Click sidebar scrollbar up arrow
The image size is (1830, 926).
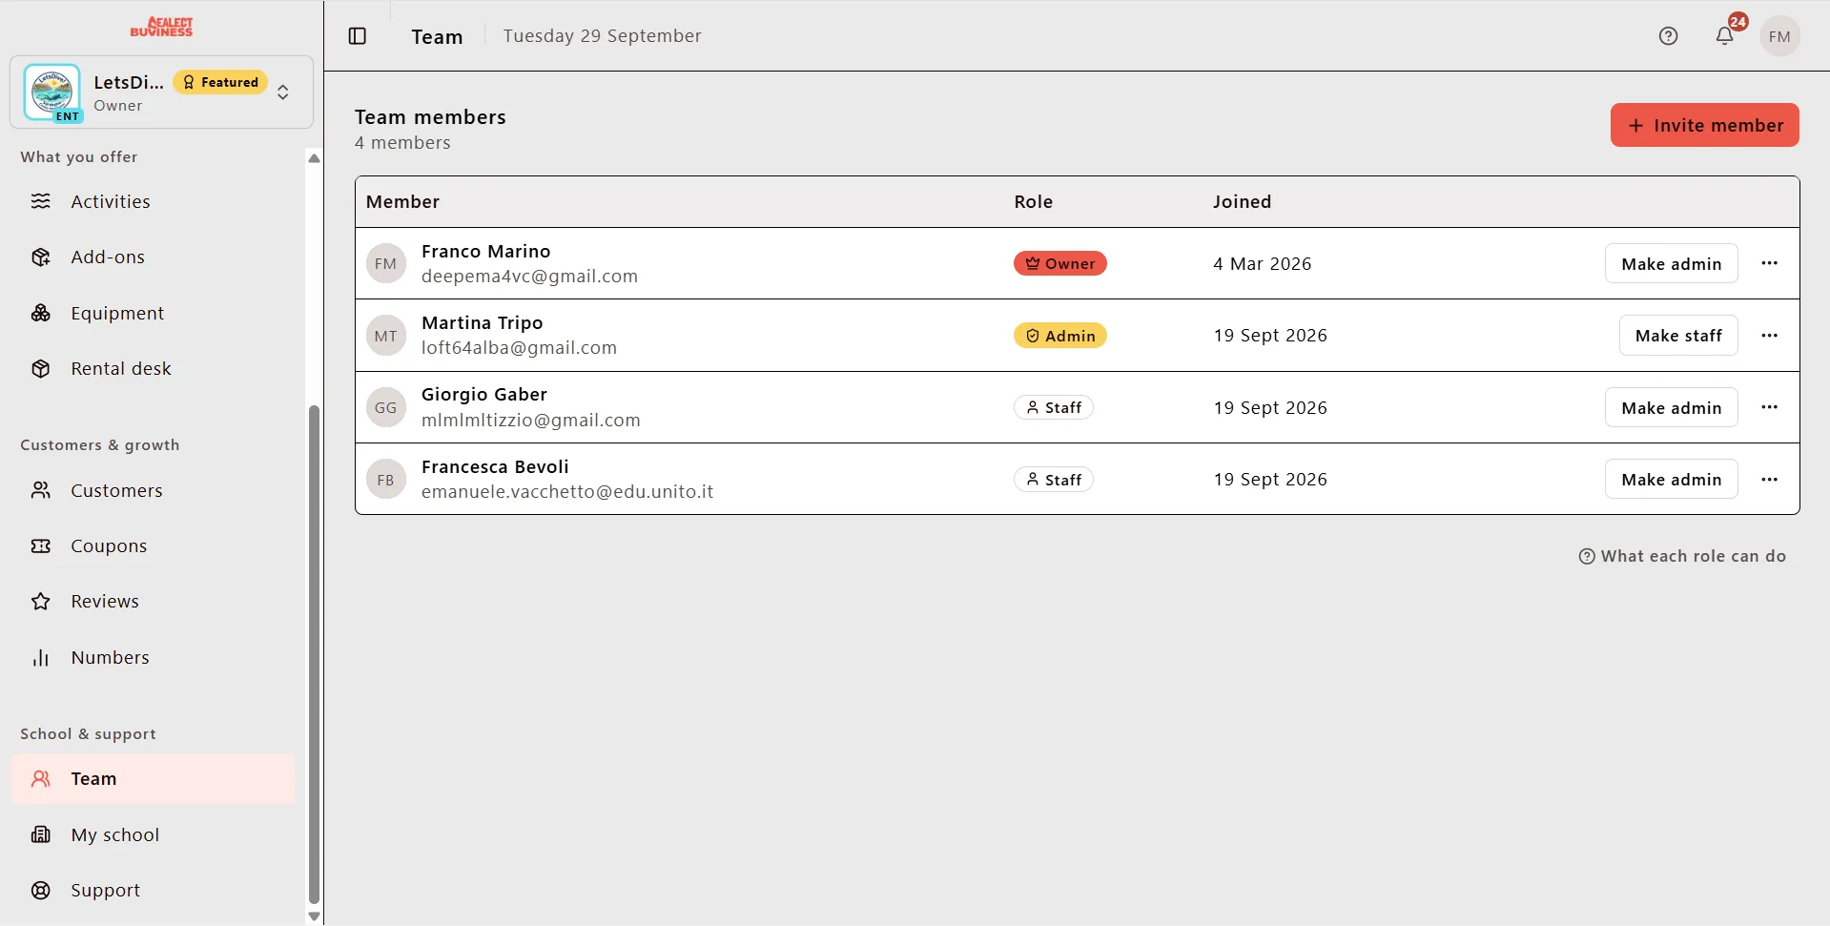click(x=314, y=158)
